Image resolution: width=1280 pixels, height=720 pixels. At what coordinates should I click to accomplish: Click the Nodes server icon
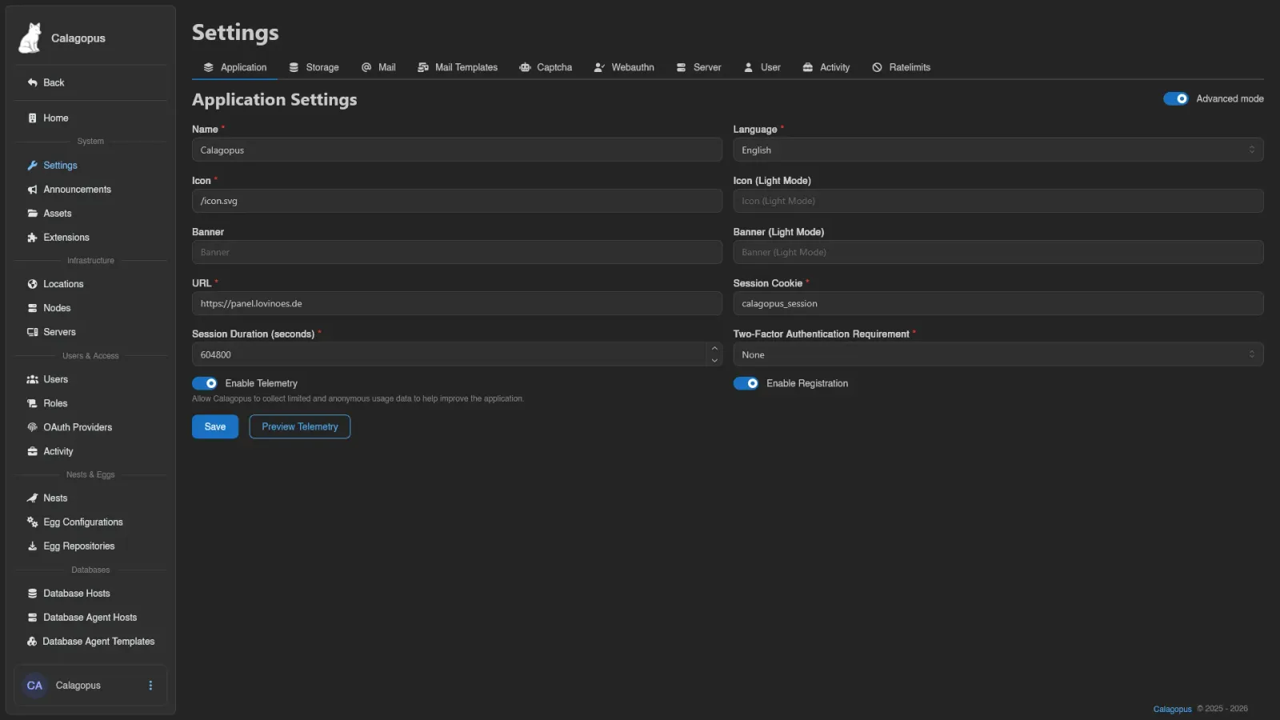pos(33,308)
